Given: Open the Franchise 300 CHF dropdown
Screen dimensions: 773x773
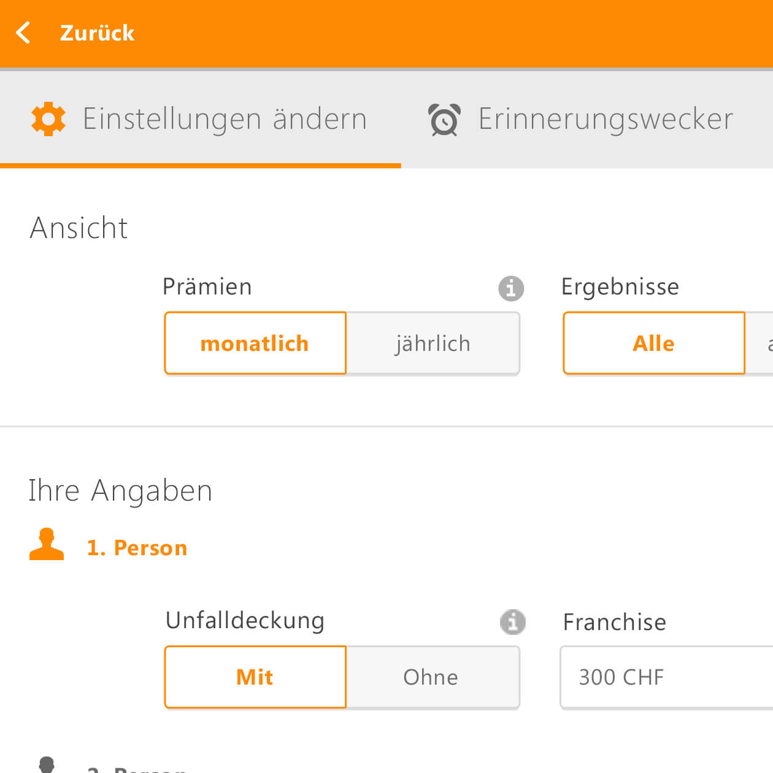Looking at the screenshot, I should pyautogui.click(x=667, y=677).
